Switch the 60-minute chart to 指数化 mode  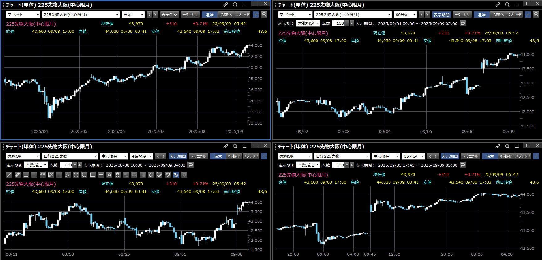(498, 15)
